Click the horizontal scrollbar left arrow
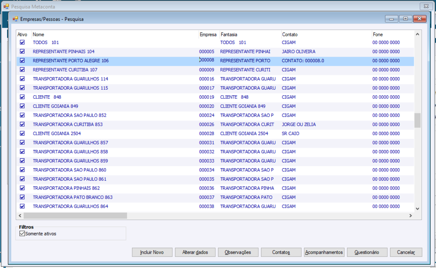The width and height of the screenshot is (436, 268). 20,216
